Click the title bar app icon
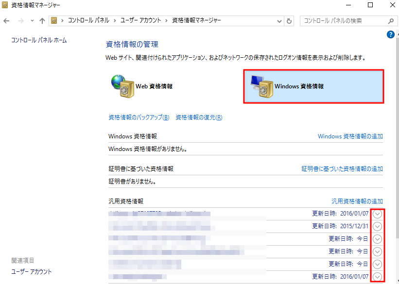The height and width of the screenshot is (284, 399). click(5, 5)
